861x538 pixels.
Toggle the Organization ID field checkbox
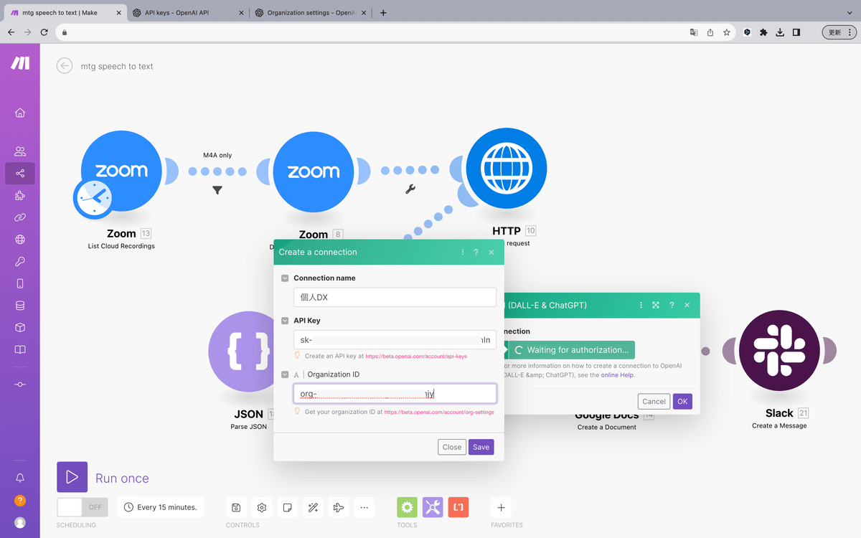click(285, 374)
